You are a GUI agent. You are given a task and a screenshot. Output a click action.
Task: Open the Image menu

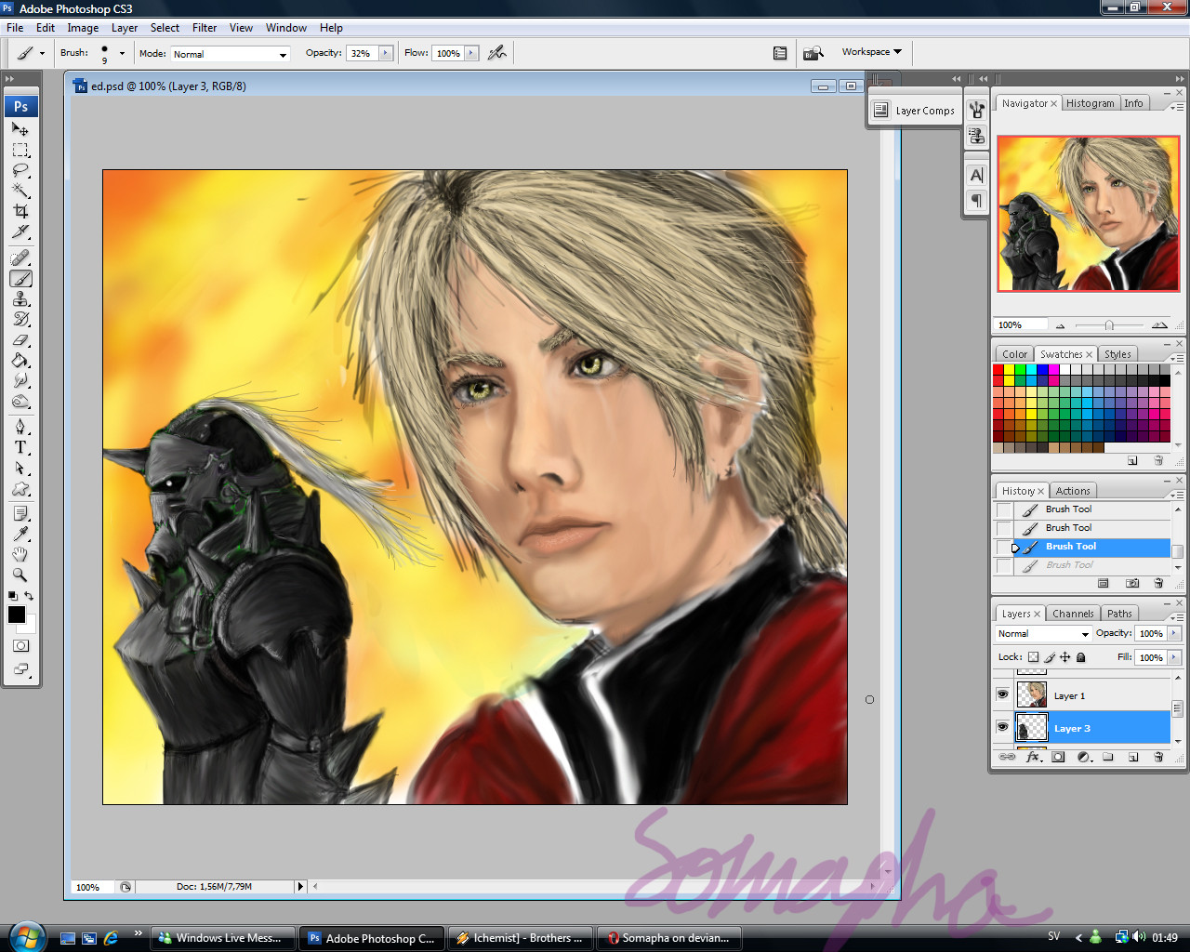click(x=83, y=28)
